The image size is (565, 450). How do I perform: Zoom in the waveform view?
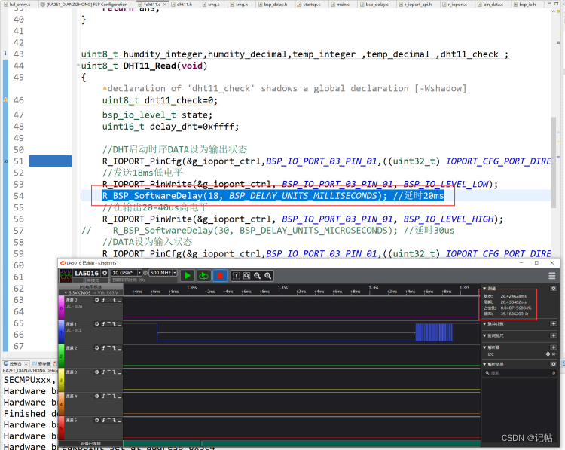click(x=267, y=276)
